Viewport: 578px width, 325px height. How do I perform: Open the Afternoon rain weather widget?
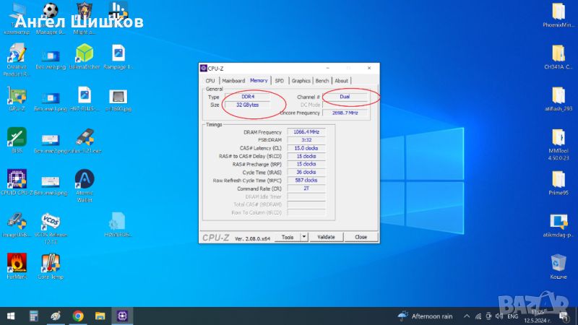[425, 316]
